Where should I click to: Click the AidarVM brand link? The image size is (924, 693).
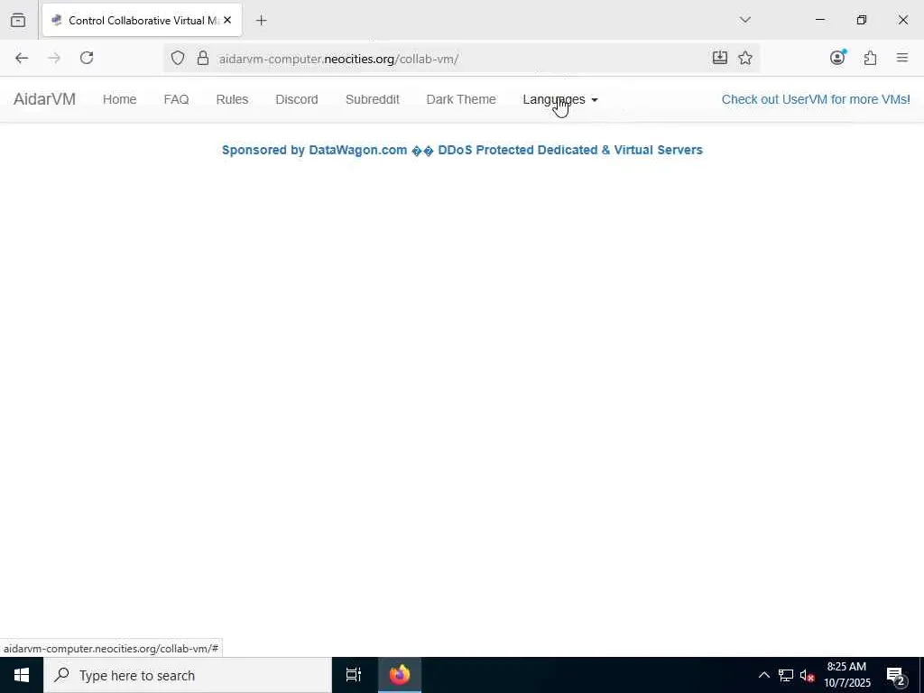point(45,99)
